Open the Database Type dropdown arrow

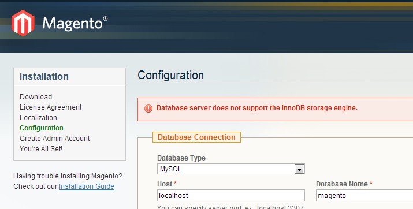point(299,169)
